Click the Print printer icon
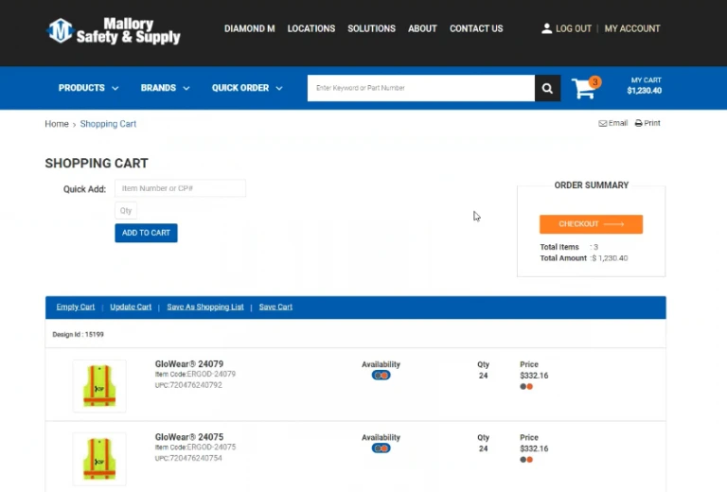 (x=638, y=123)
